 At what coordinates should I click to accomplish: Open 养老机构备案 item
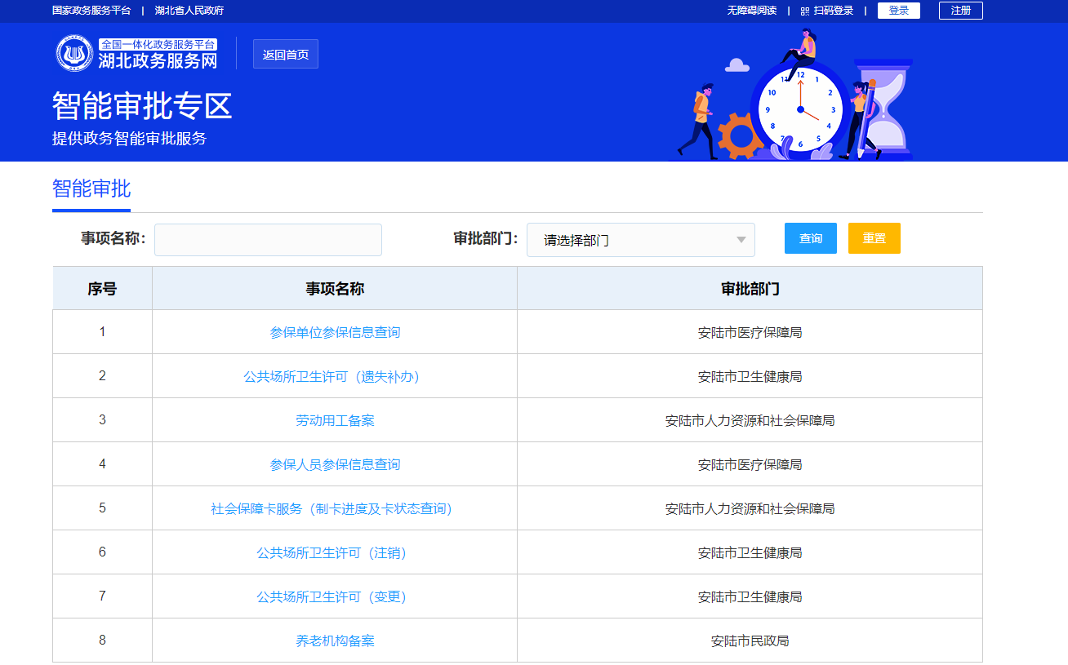(x=335, y=641)
